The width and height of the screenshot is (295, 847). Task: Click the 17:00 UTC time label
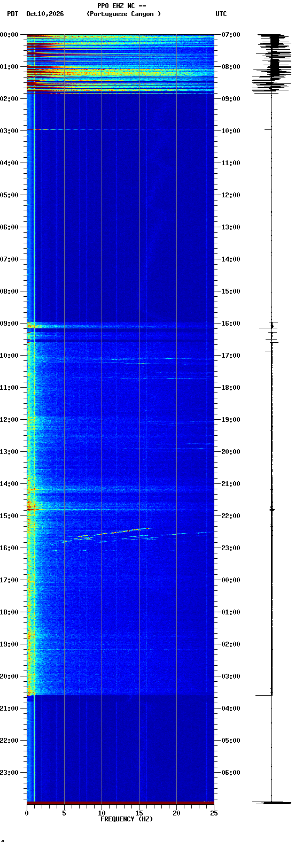point(231,356)
